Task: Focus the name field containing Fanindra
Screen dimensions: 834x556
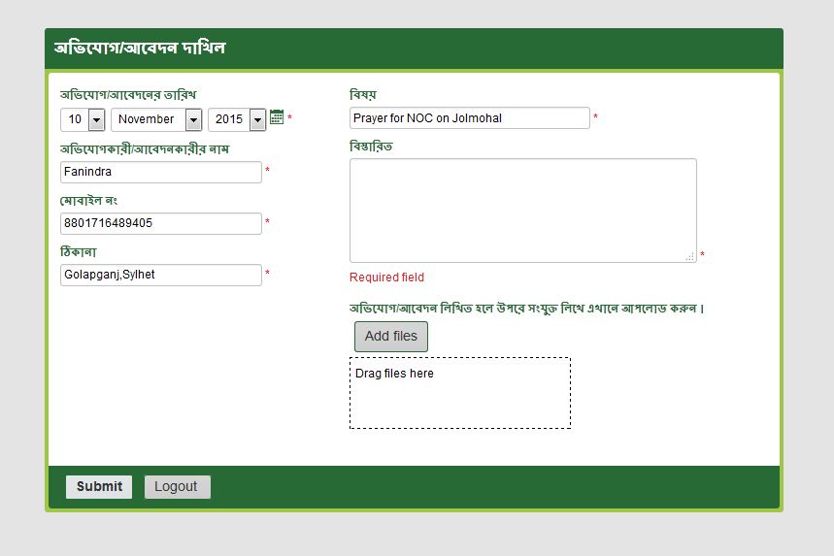Action: pyautogui.click(x=160, y=172)
